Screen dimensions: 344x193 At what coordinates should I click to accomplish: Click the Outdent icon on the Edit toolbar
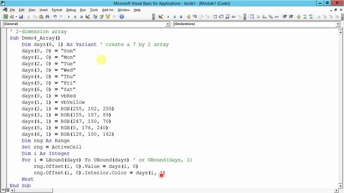[291, 17]
